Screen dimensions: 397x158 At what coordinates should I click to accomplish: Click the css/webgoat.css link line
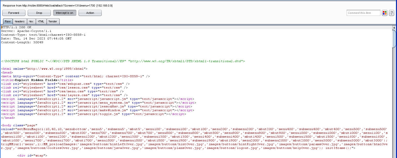click(65, 84)
